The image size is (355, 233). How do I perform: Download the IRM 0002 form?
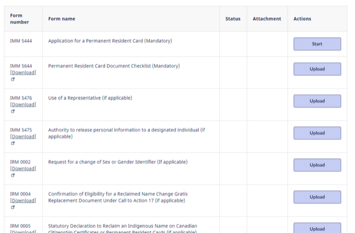(23, 169)
